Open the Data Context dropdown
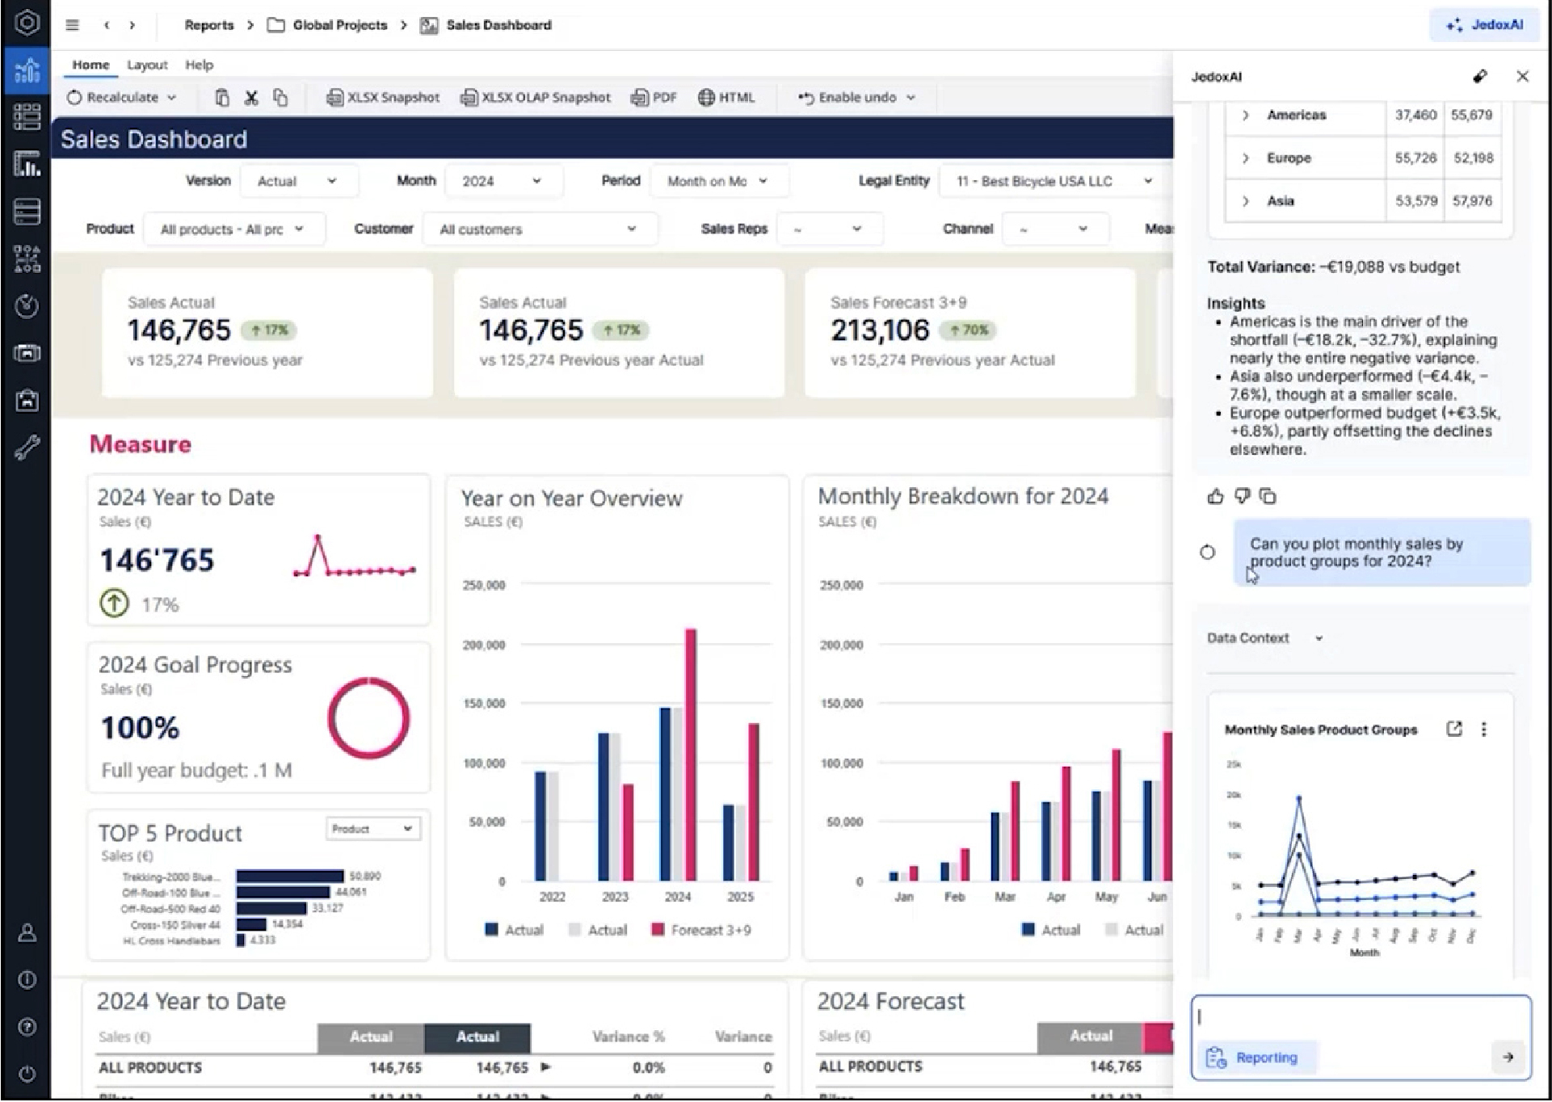1552x1102 pixels. tap(1319, 638)
